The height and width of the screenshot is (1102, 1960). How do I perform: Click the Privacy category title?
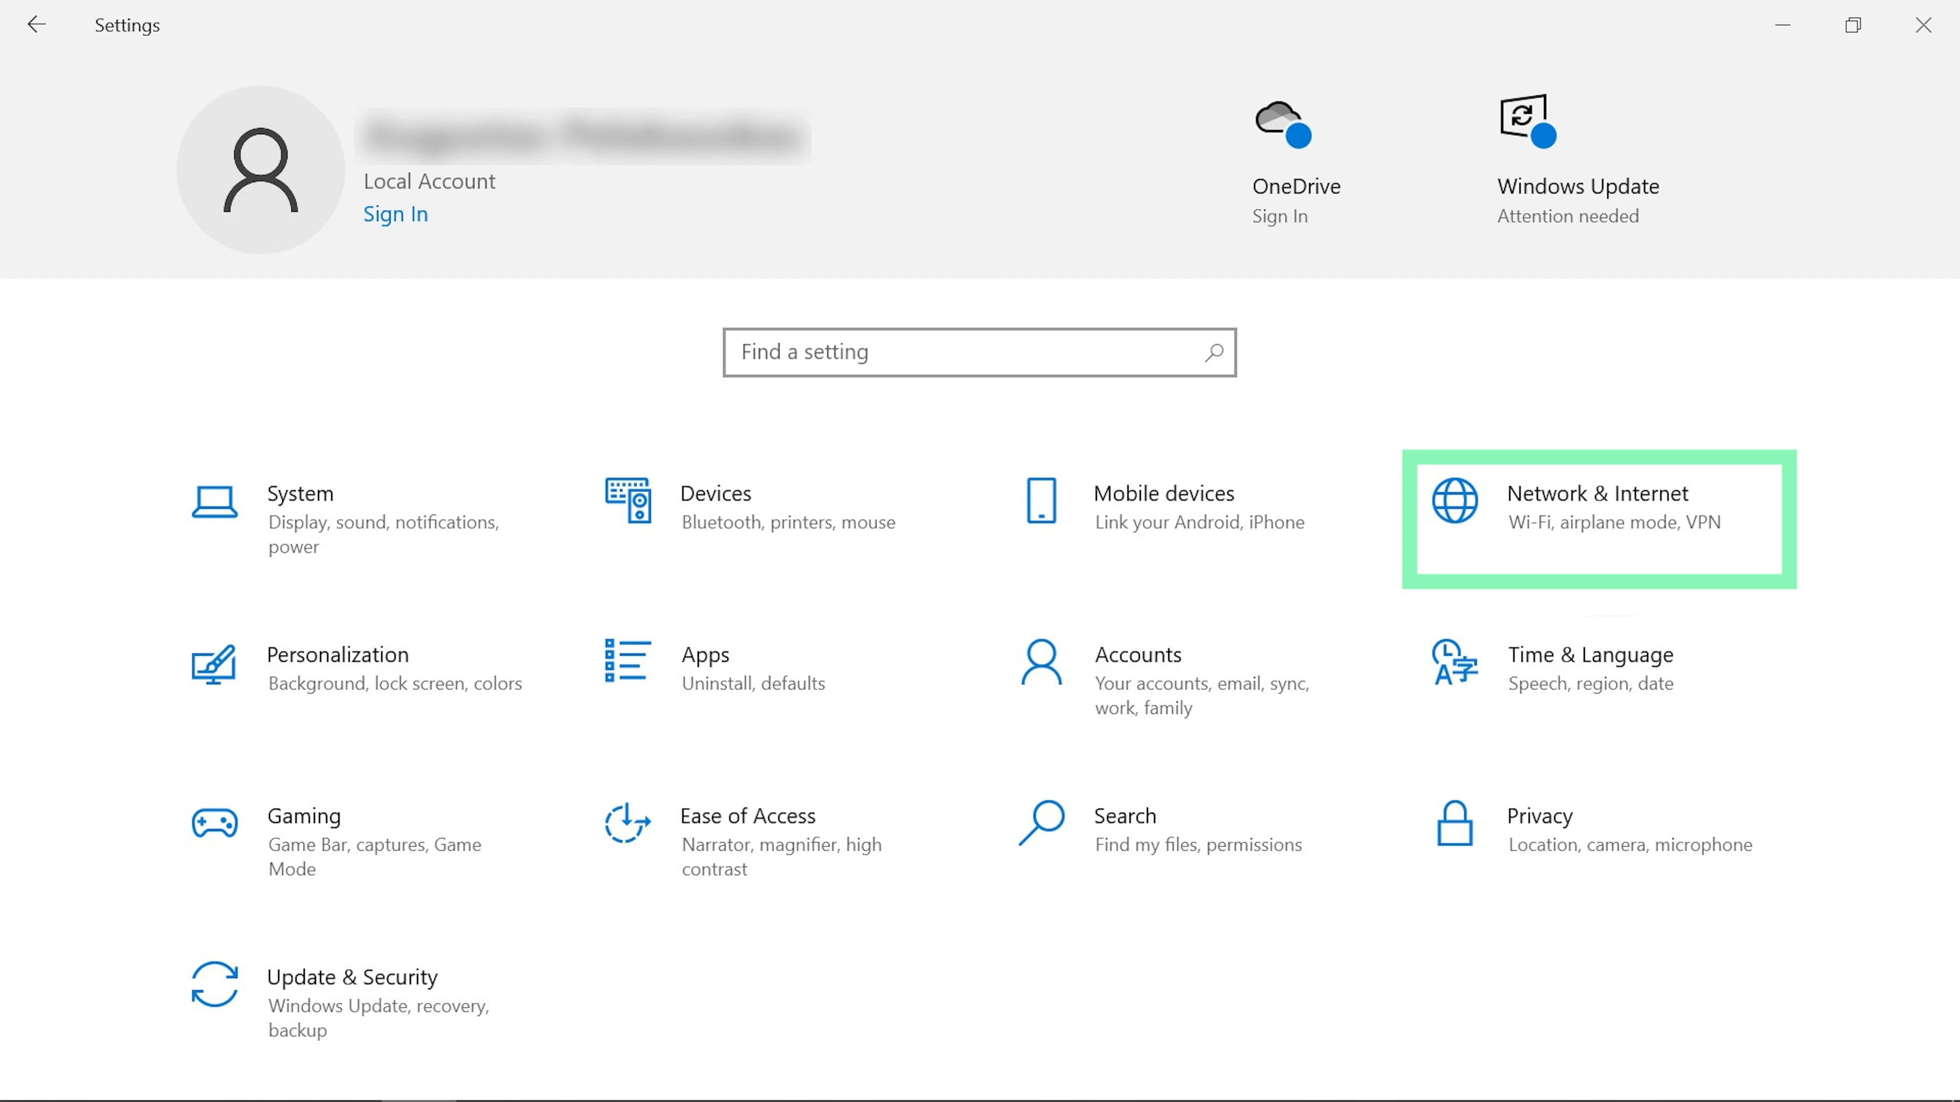coord(1540,816)
